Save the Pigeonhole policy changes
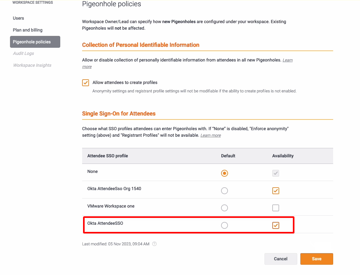 tap(317, 259)
